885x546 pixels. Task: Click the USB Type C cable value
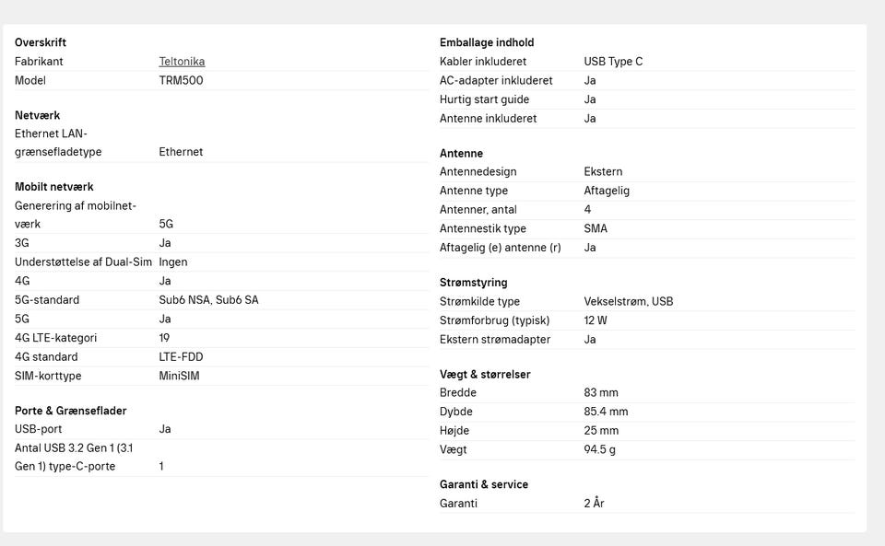pos(613,62)
